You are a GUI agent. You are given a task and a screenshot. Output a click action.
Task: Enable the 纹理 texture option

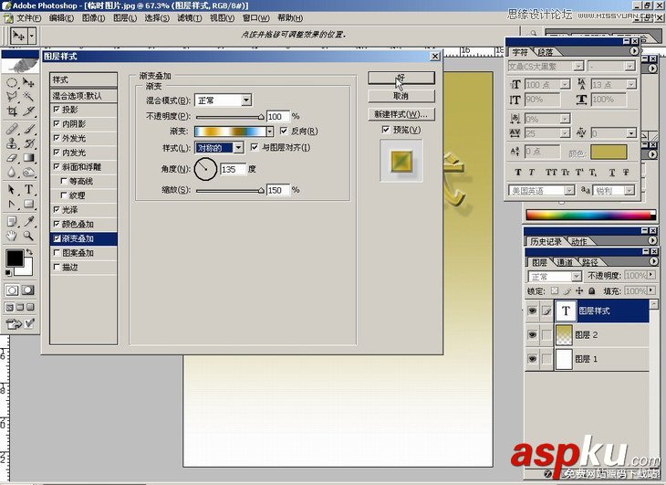click(64, 195)
